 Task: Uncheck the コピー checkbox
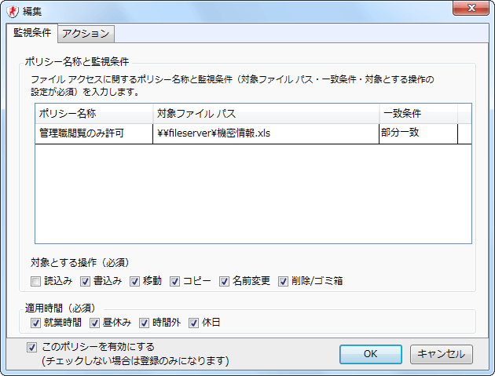(x=175, y=280)
